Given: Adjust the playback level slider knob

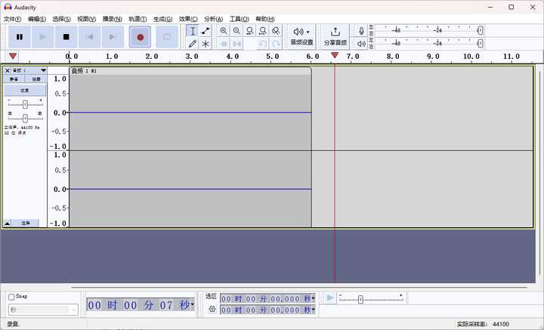Looking at the screenshot, I should (480, 43).
